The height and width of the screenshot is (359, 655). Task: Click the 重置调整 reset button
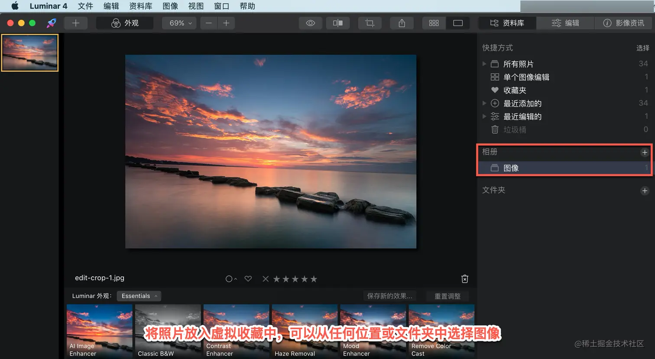click(447, 296)
